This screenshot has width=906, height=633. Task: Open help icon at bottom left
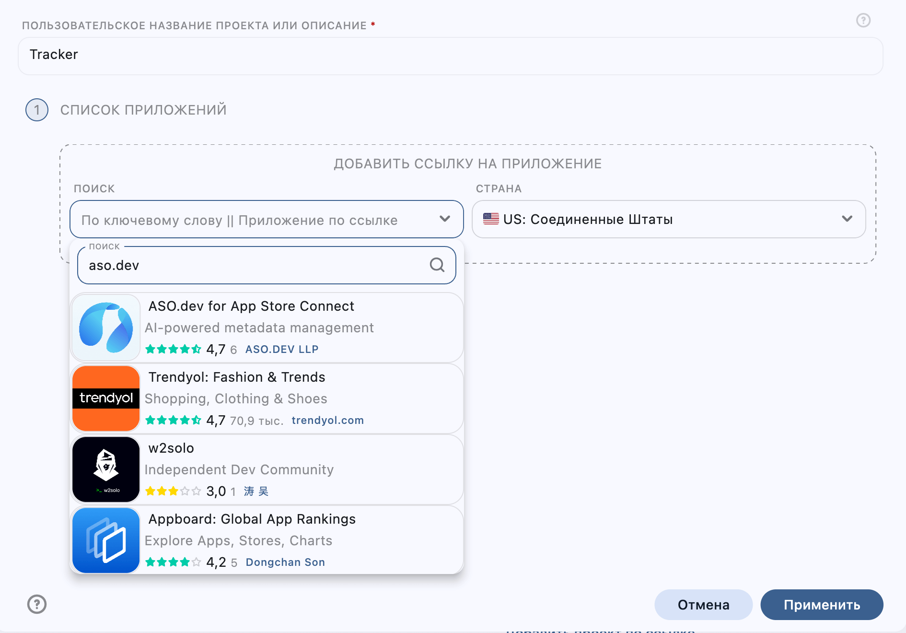pos(37,604)
